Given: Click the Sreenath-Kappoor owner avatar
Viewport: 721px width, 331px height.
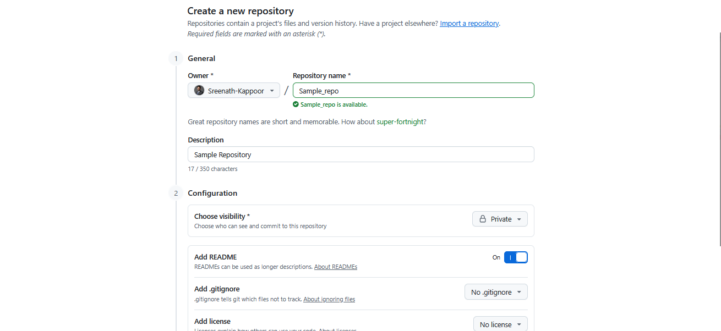Looking at the screenshot, I should 199,90.
